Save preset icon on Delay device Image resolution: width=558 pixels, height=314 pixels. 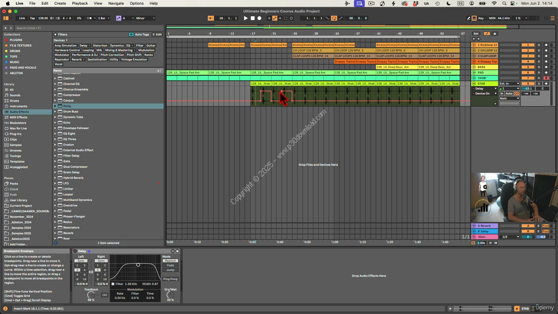click(177, 251)
